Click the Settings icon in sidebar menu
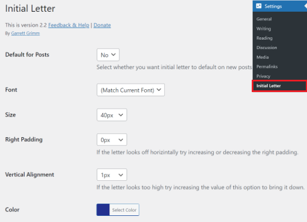Viewport: 307px width, 222px height. coord(258,6)
